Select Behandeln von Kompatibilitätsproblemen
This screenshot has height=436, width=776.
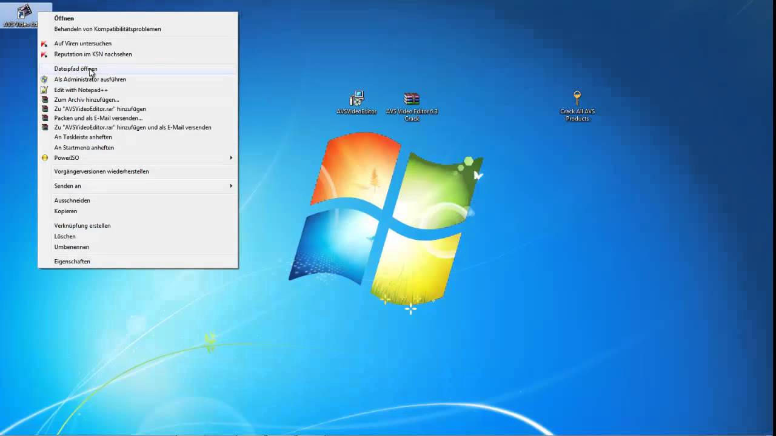(x=138, y=28)
